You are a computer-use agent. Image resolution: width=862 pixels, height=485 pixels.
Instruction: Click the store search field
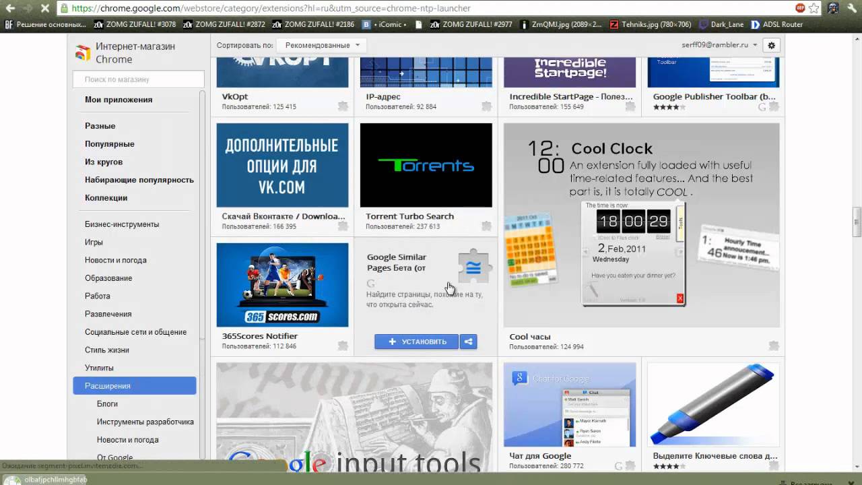[x=138, y=79]
